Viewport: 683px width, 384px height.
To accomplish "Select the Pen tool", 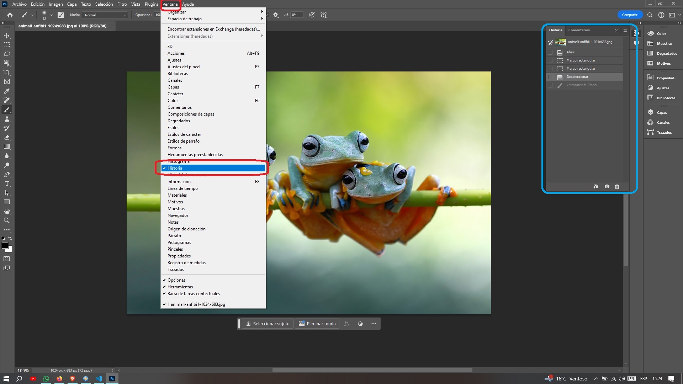I will [x=7, y=174].
